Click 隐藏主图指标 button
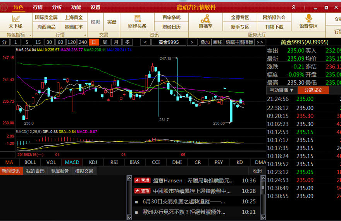Viewport: 341px width, 221px height. 239,42
